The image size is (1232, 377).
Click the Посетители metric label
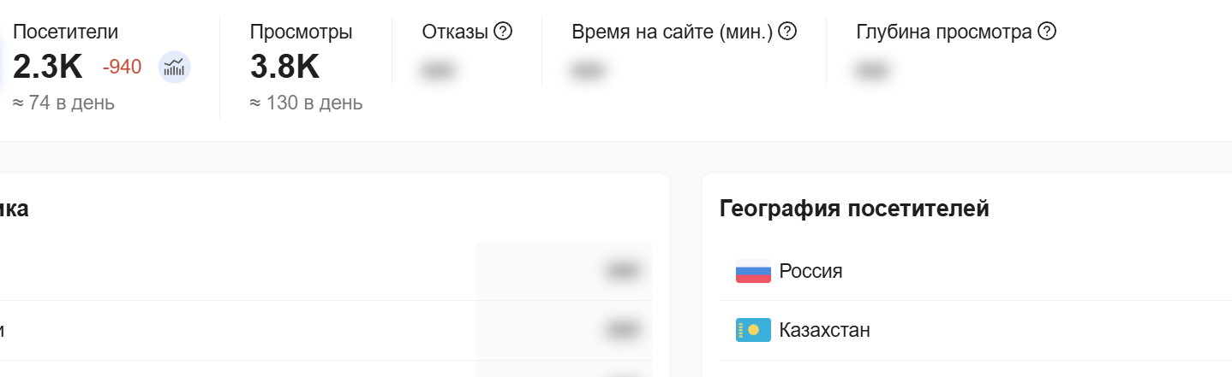[66, 32]
